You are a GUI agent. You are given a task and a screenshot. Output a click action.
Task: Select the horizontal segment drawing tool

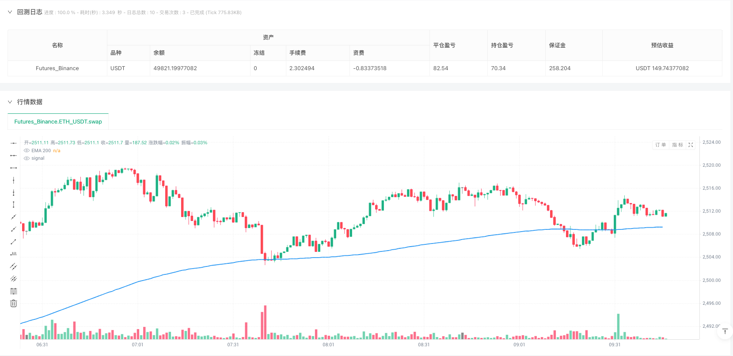14,168
